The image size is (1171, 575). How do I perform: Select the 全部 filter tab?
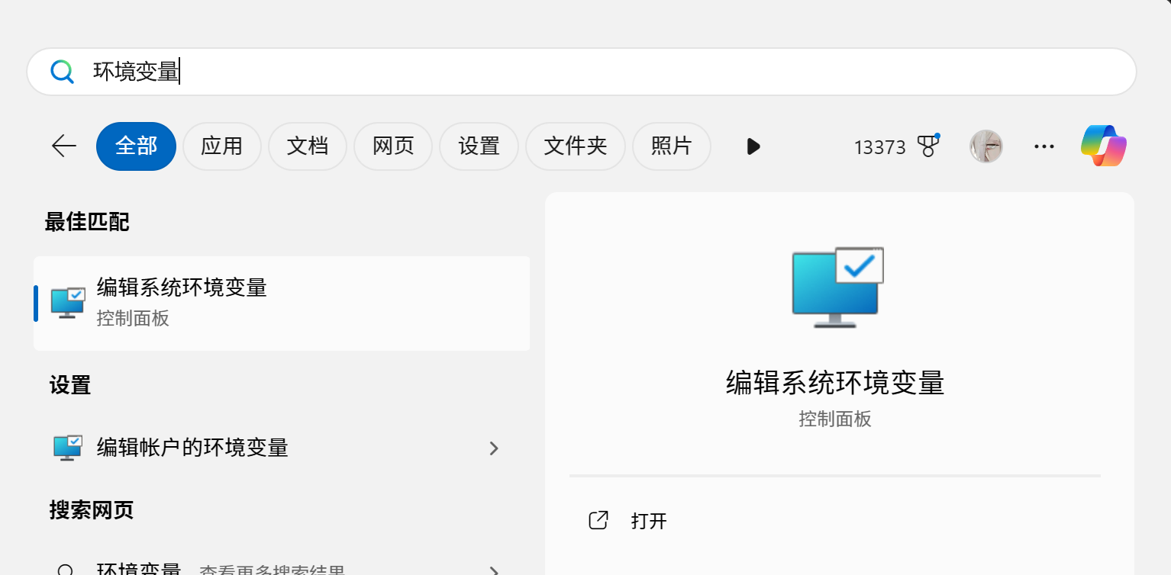[x=136, y=146]
